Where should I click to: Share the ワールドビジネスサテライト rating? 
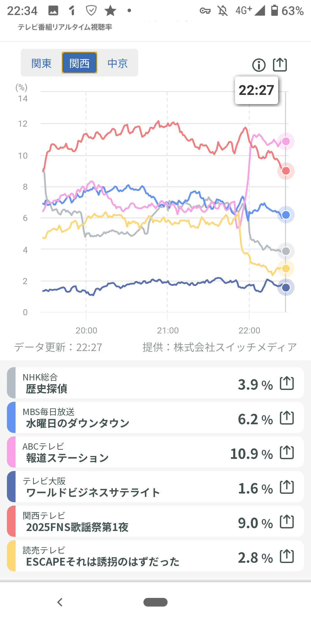pyautogui.click(x=287, y=487)
